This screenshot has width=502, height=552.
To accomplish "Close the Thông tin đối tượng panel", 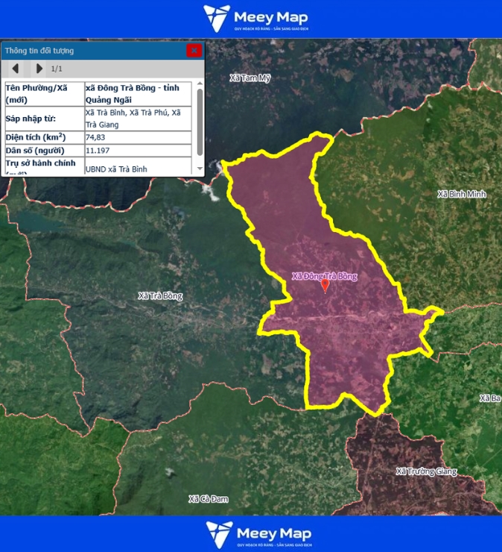I will 194,51.
